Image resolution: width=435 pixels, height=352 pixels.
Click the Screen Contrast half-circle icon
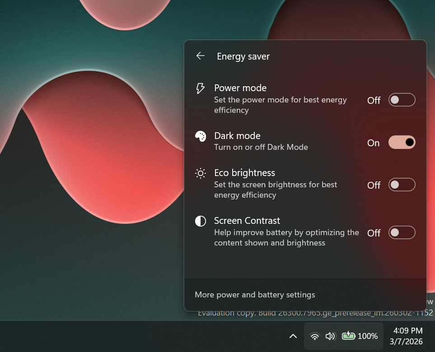(x=200, y=221)
